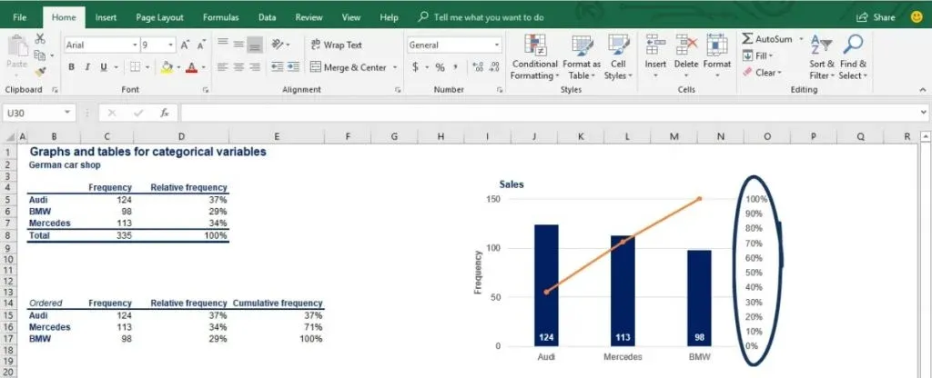Click the AutoSum sigma icon
Image resolution: width=932 pixels, height=378 pixels.
tap(748, 39)
